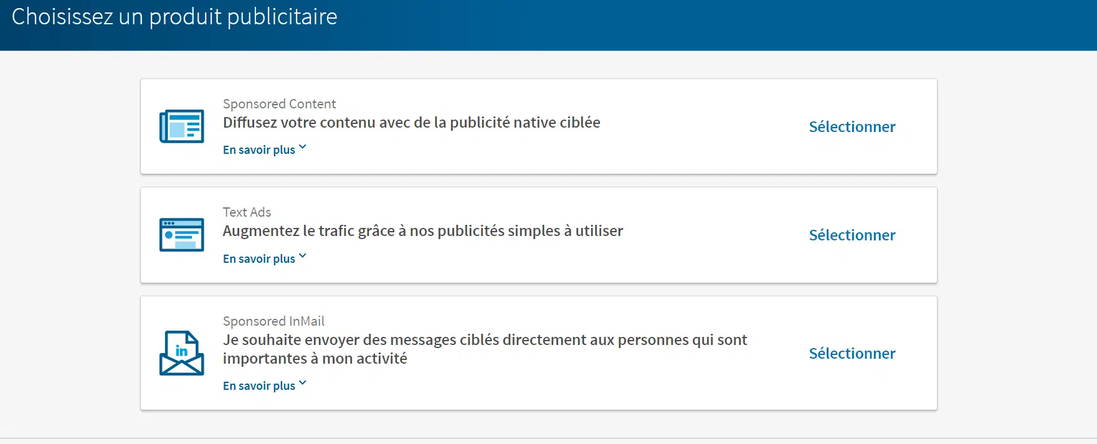Screen dimensions: 1097x444
Task: Expand the chevron arrow under Sponsored Content
Action: pyautogui.click(x=303, y=148)
